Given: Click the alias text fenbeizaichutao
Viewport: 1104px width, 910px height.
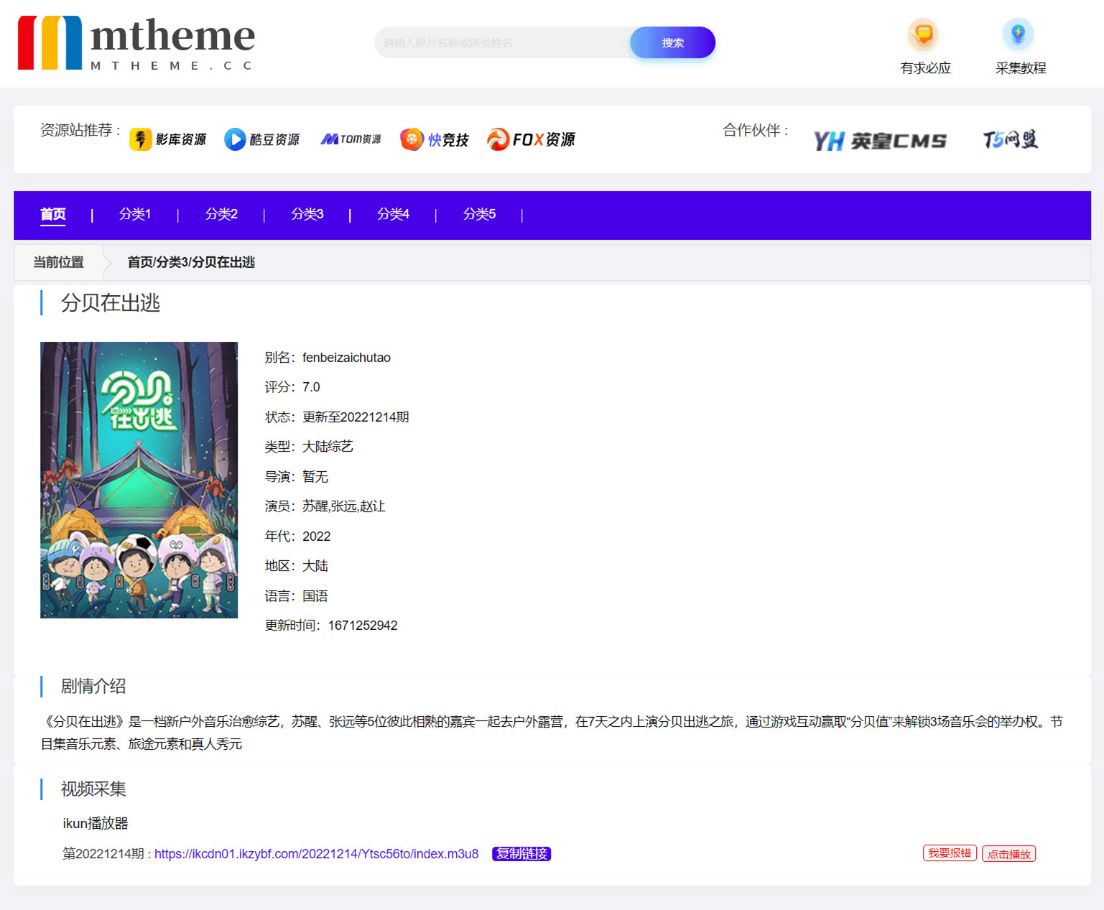Looking at the screenshot, I should 347,358.
